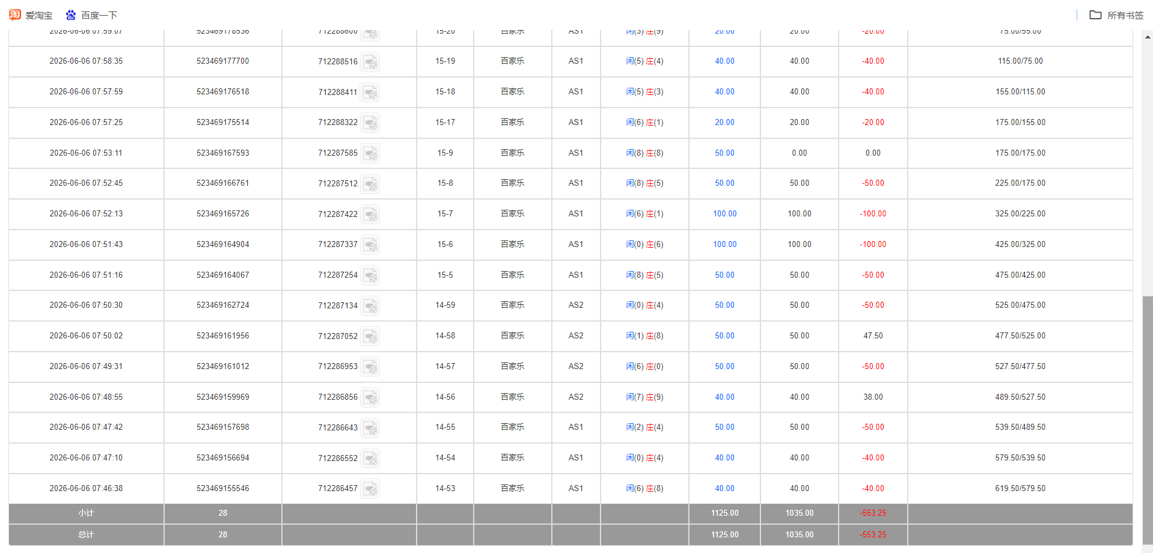Click balance 619.50/579.50
The image size is (1153, 553).
1020,489
